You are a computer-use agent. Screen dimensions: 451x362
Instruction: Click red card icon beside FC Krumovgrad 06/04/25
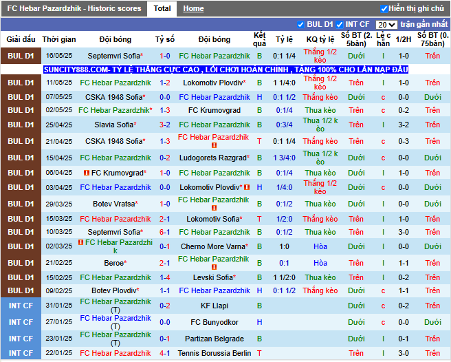(87, 173)
